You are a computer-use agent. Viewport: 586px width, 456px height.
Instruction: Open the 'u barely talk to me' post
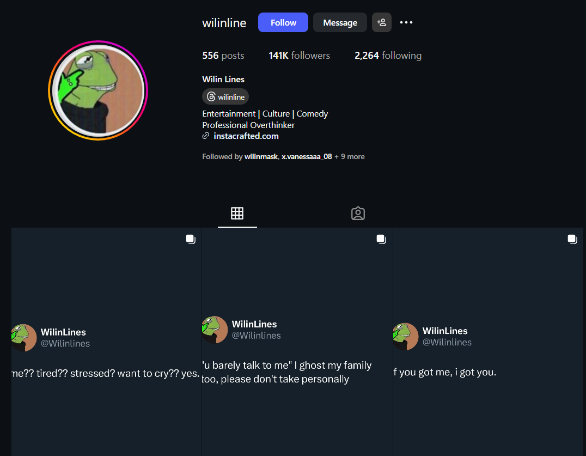coord(297,342)
